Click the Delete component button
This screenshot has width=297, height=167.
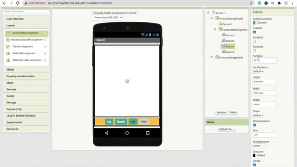click(233, 112)
